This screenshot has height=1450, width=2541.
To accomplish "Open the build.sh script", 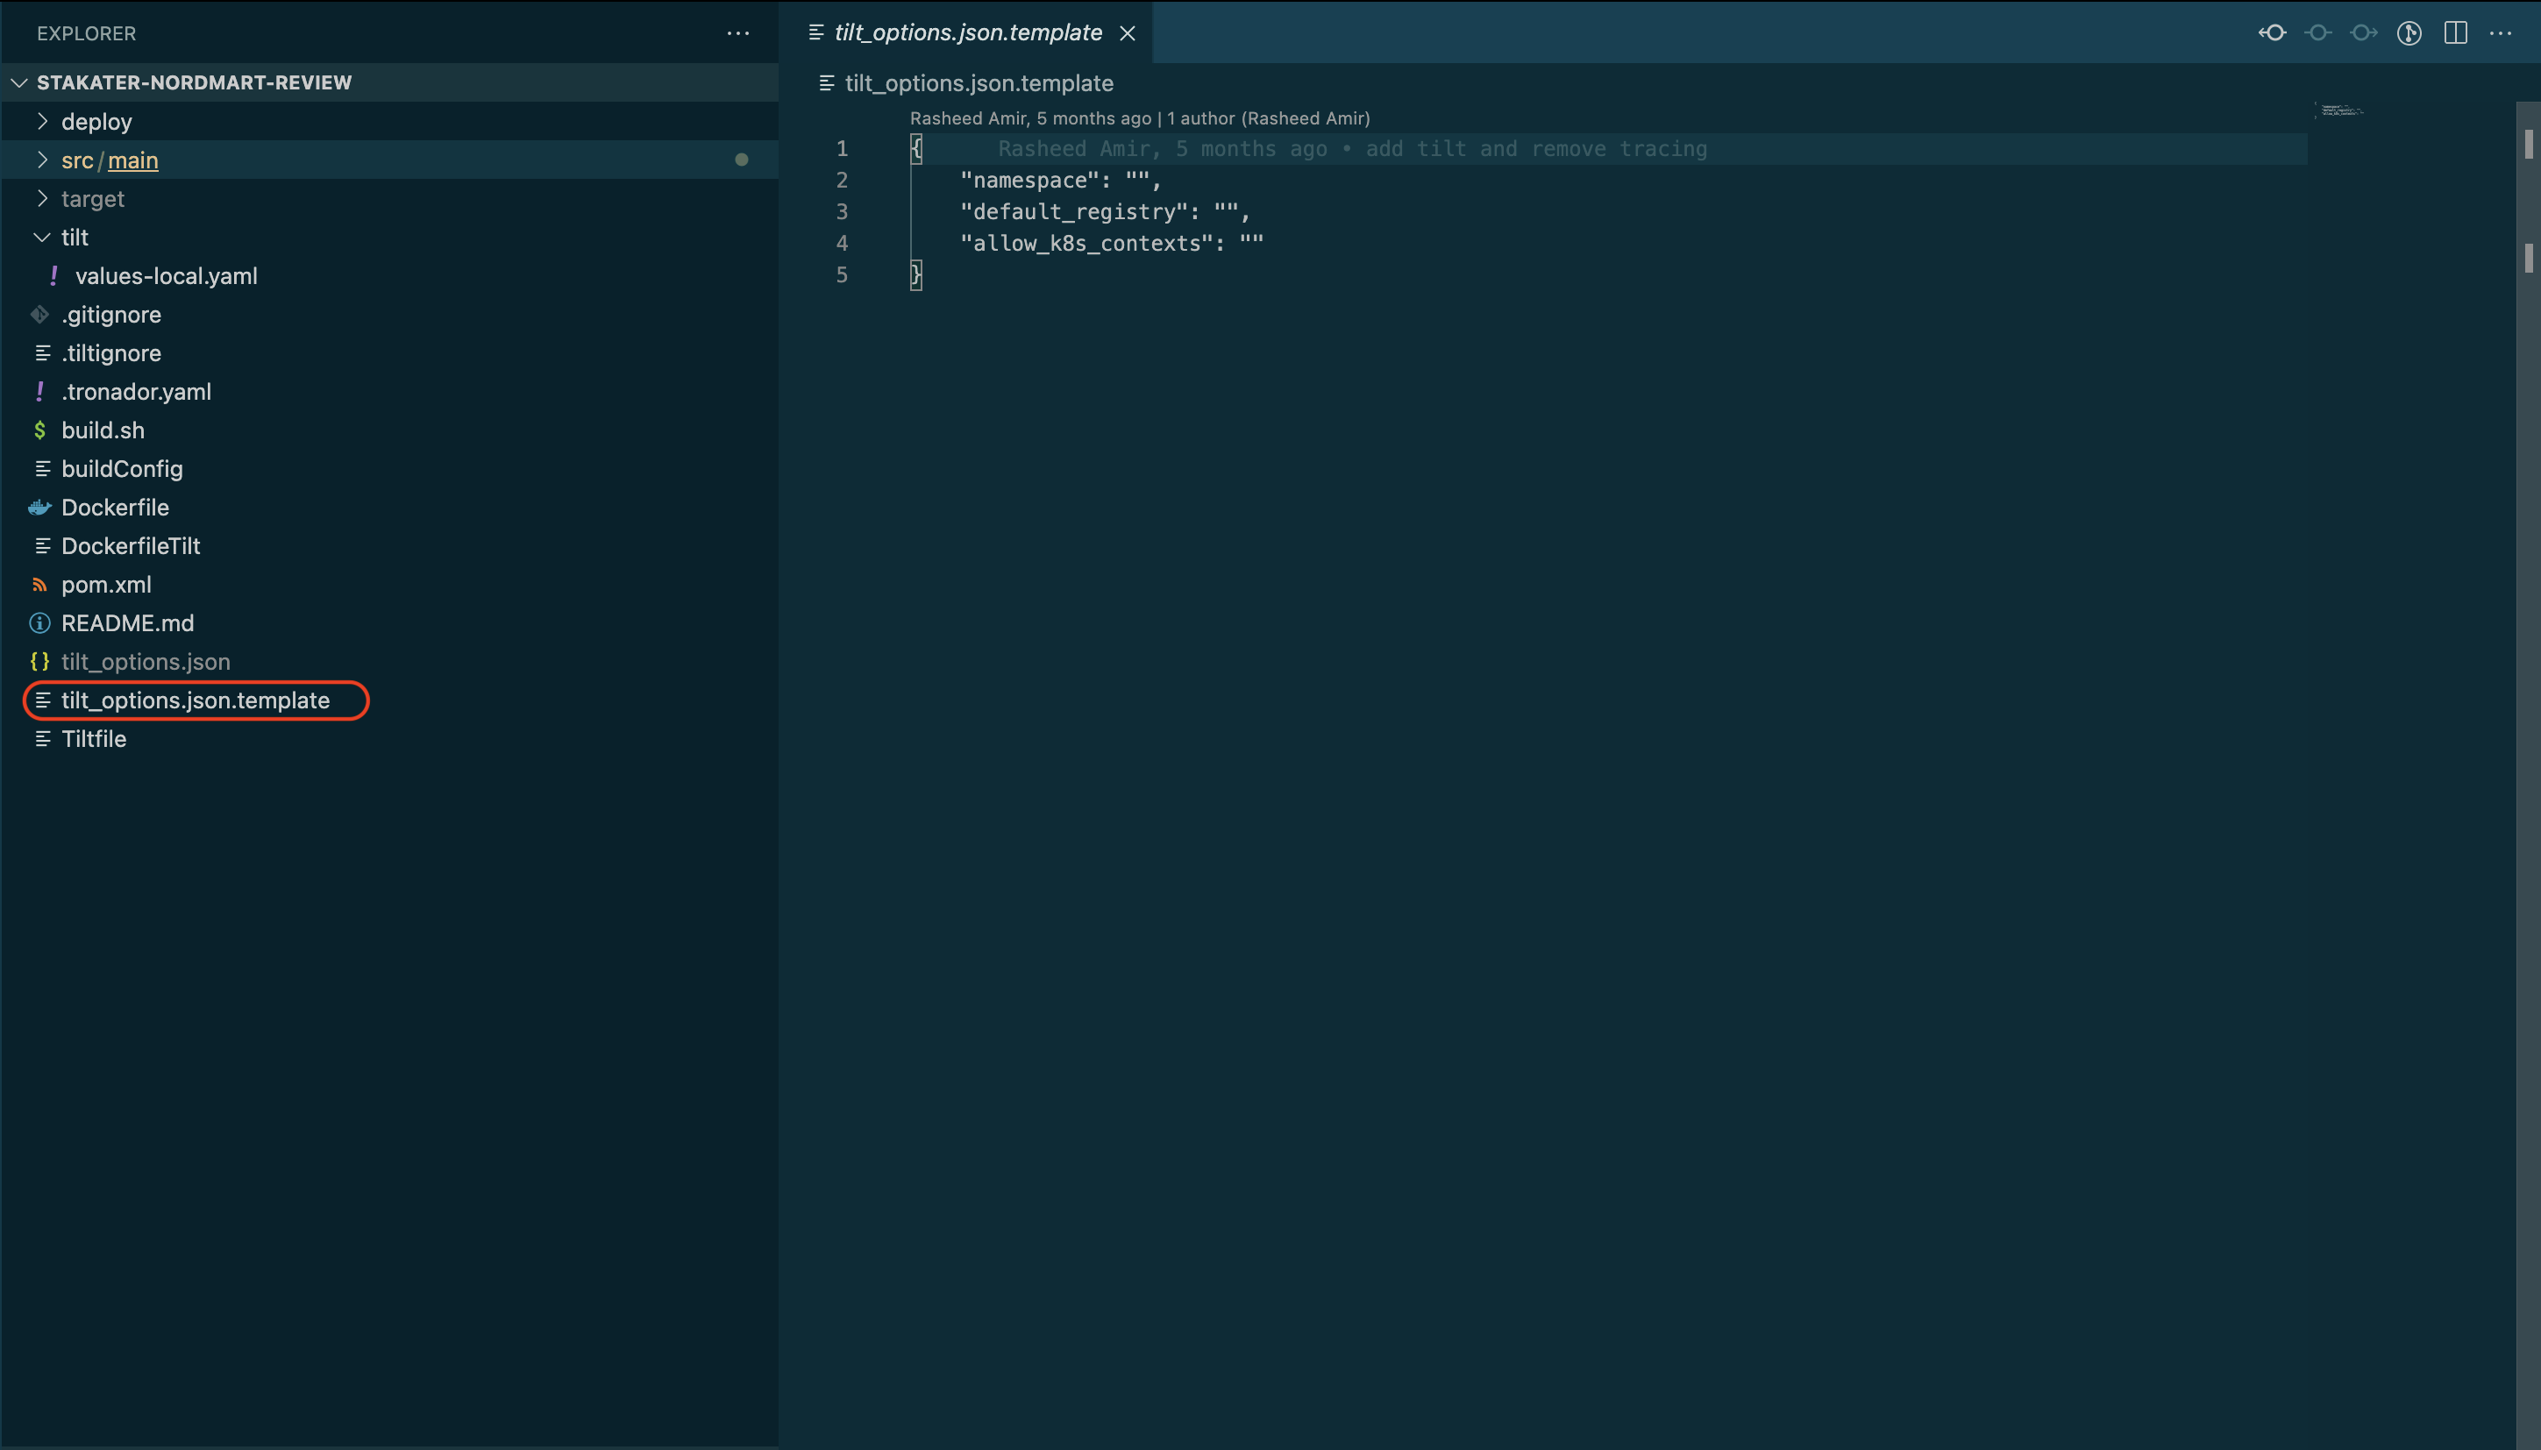I will tap(103, 430).
